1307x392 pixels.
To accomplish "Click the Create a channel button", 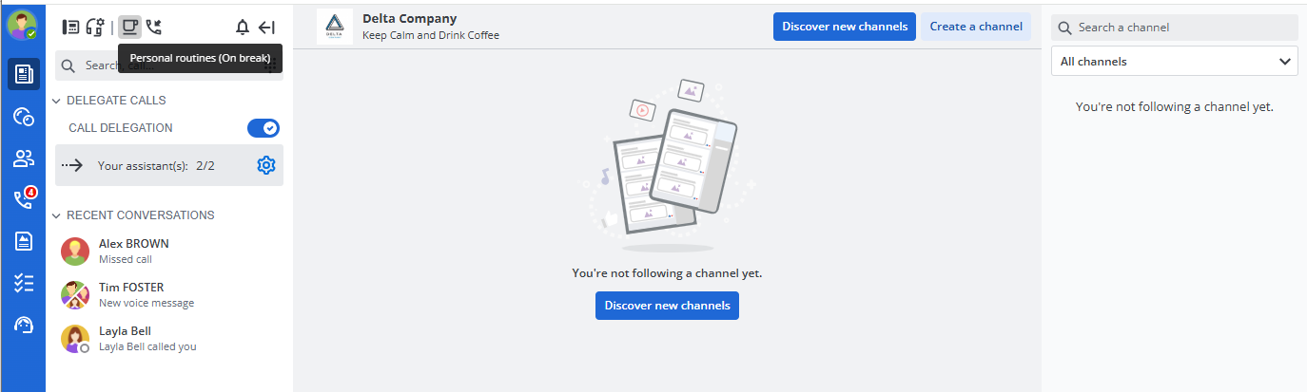I will pos(975,27).
